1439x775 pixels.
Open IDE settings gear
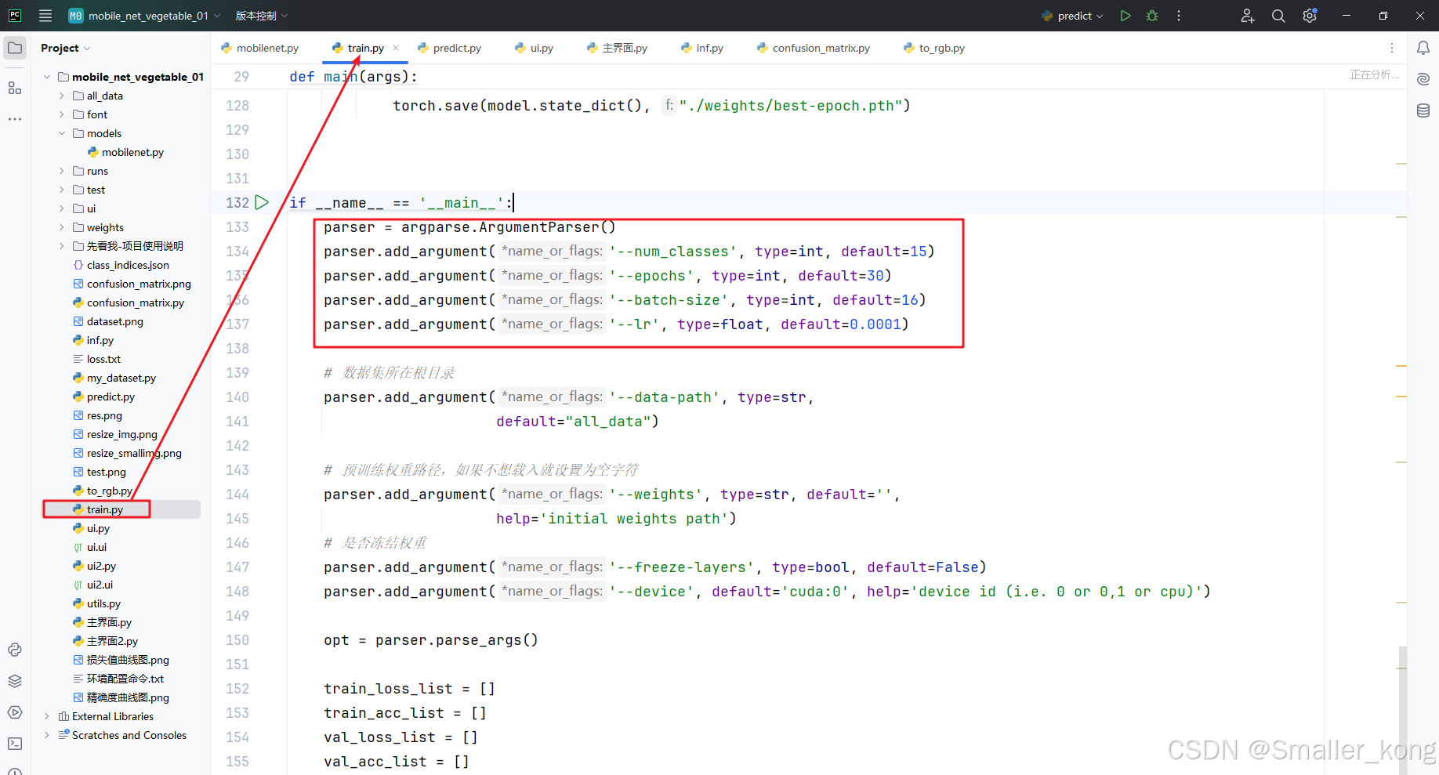pyautogui.click(x=1310, y=16)
